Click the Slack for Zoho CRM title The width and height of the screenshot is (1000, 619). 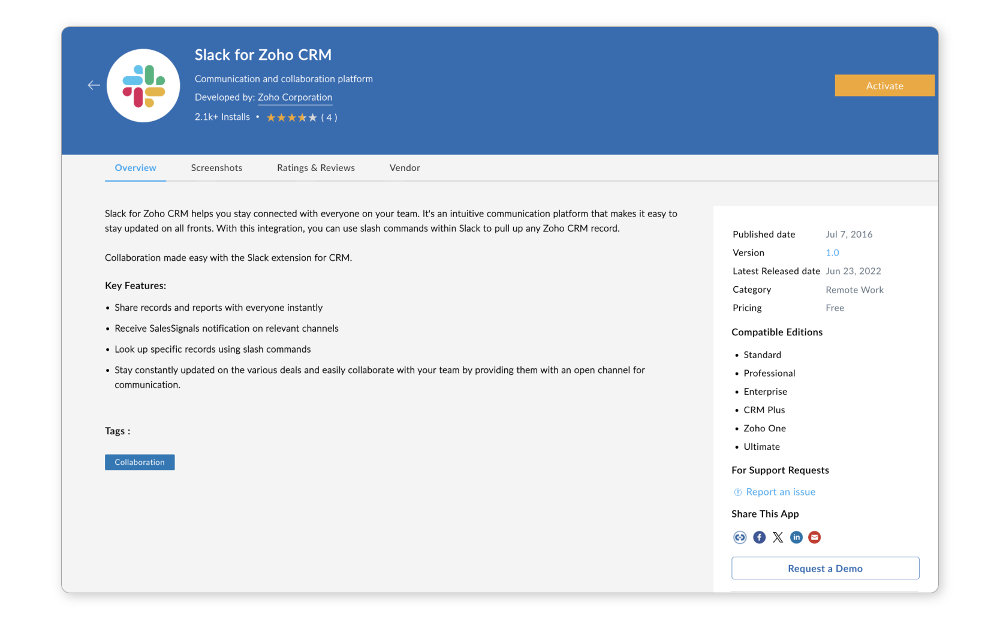[x=263, y=55]
